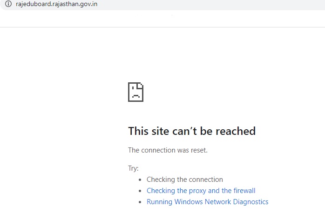Screen dimensions: 325x213
Task: Click empty address bar space right of URL
Action: click(x=207, y=4)
